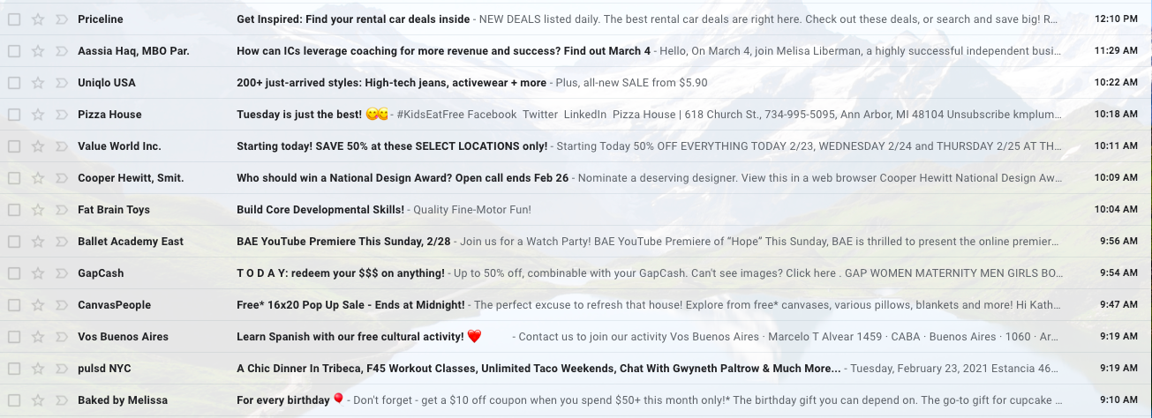The width and height of the screenshot is (1152, 418).
Task: Mark Fat Brain Toys email as important
Action: pyautogui.click(x=61, y=210)
